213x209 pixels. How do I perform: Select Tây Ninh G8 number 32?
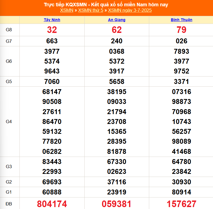[x=52, y=30]
